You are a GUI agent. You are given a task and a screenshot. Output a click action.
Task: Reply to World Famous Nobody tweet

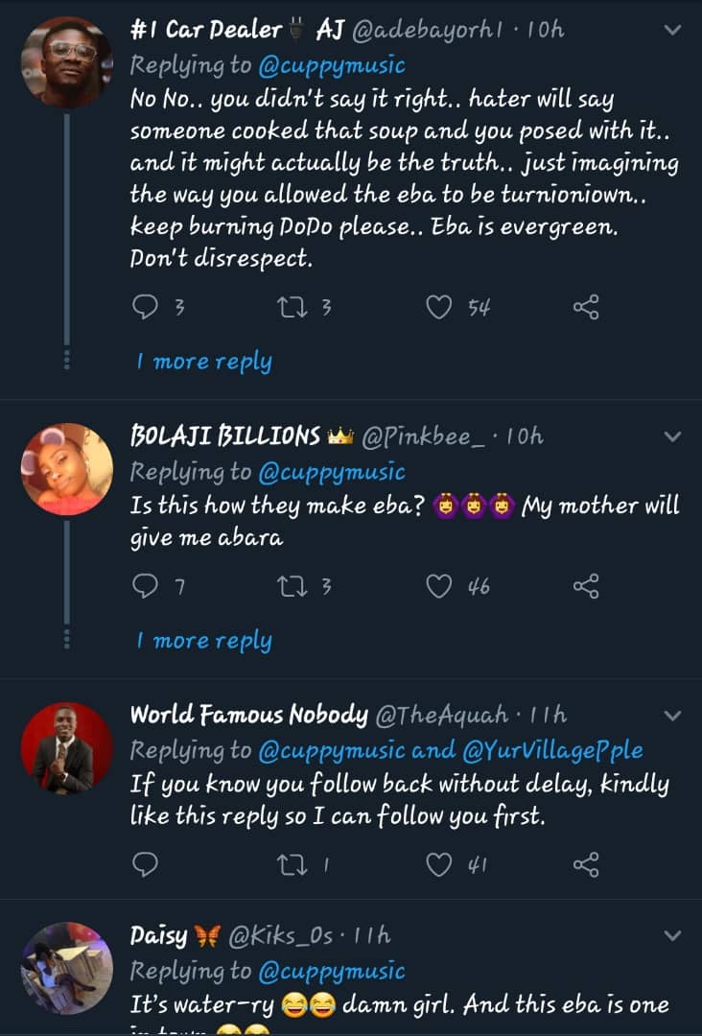(x=145, y=865)
